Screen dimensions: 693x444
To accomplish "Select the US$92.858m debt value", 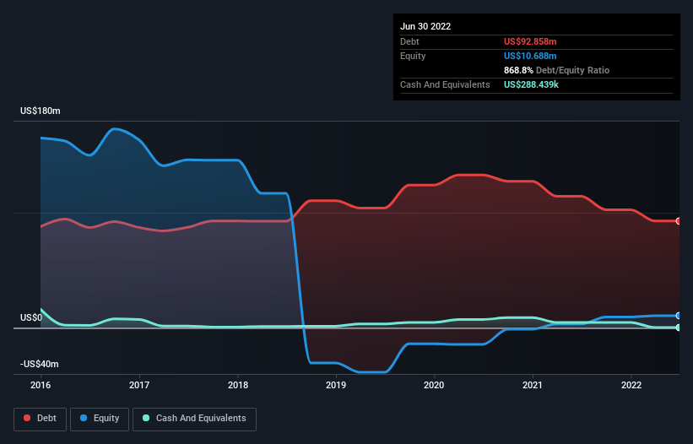I will [530, 41].
